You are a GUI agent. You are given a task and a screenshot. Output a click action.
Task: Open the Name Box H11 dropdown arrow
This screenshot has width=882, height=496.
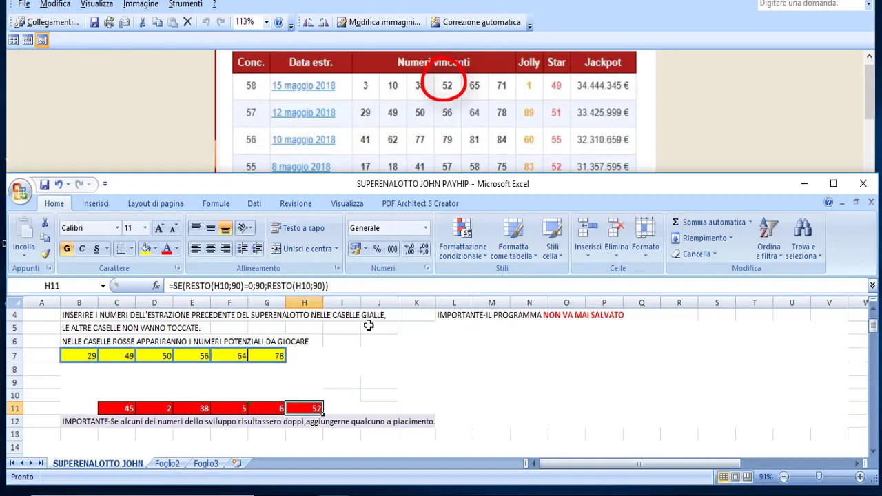pyautogui.click(x=103, y=286)
